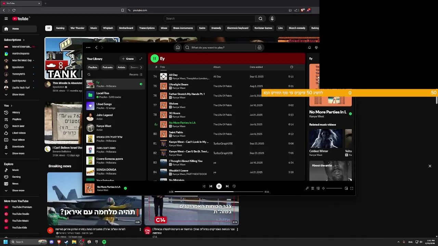The width and height of the screenshot is (438, 246).
Task: Go back in Spotify navigation
Action: (96, 47)
